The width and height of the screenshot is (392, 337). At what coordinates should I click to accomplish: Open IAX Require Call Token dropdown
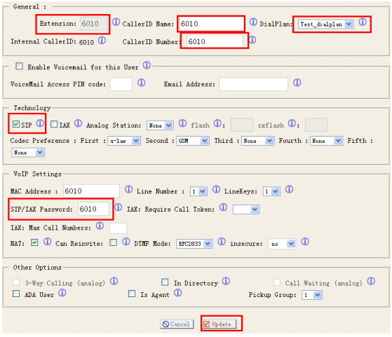pyautogui.click(x=246, y=209)
